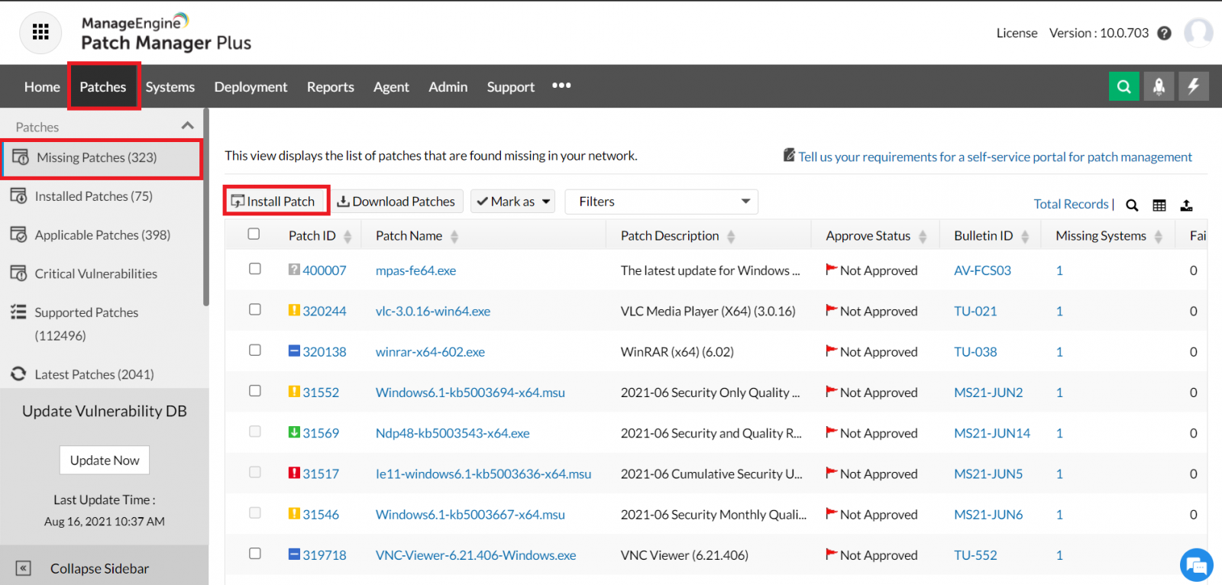Screen dimensions: 1222x585
Task: Check the box for patch 319718
Action: pyautogui.click(x=255, y=553)
